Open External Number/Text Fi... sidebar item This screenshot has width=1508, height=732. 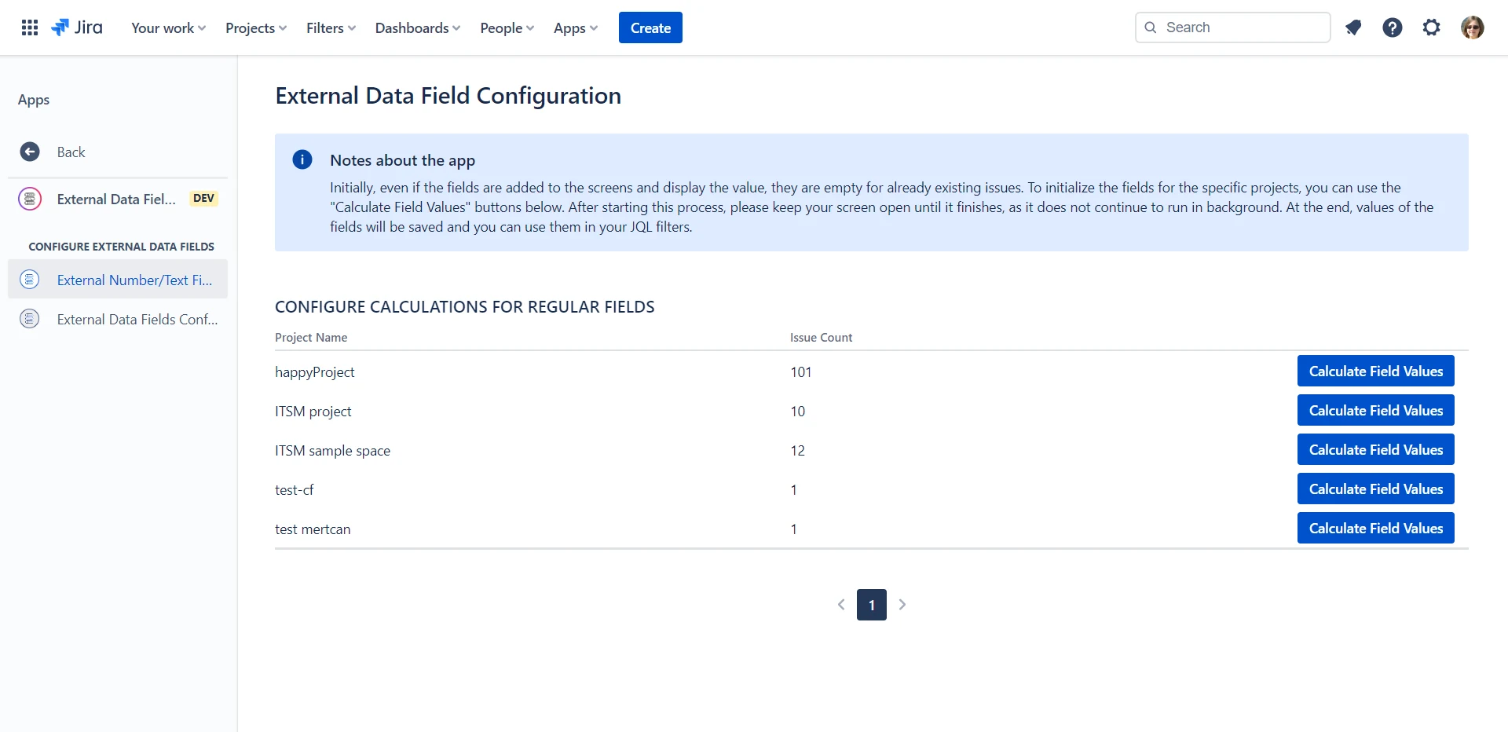[118, 279]
